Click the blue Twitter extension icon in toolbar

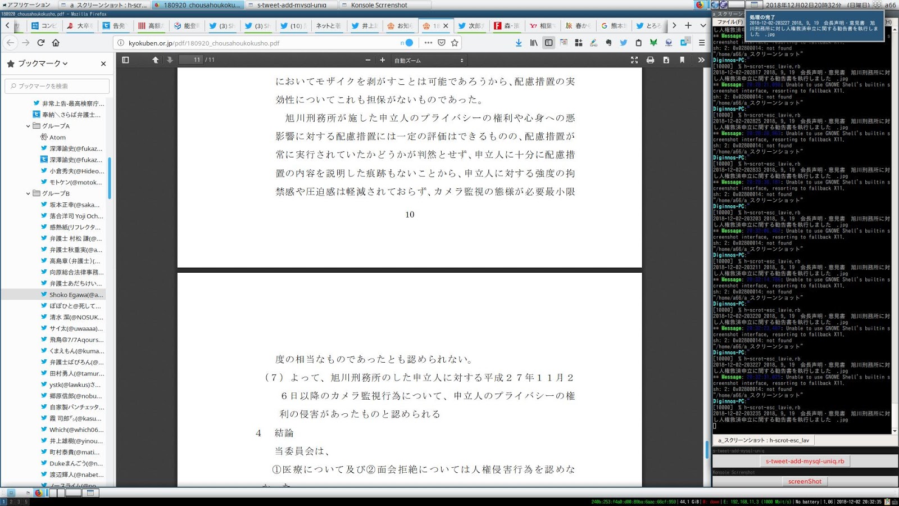[623, 43]
